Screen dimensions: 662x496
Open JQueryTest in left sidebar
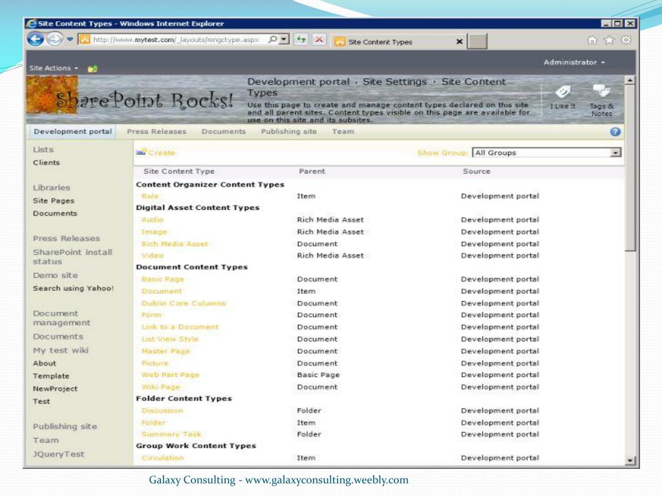coord(59,454)
